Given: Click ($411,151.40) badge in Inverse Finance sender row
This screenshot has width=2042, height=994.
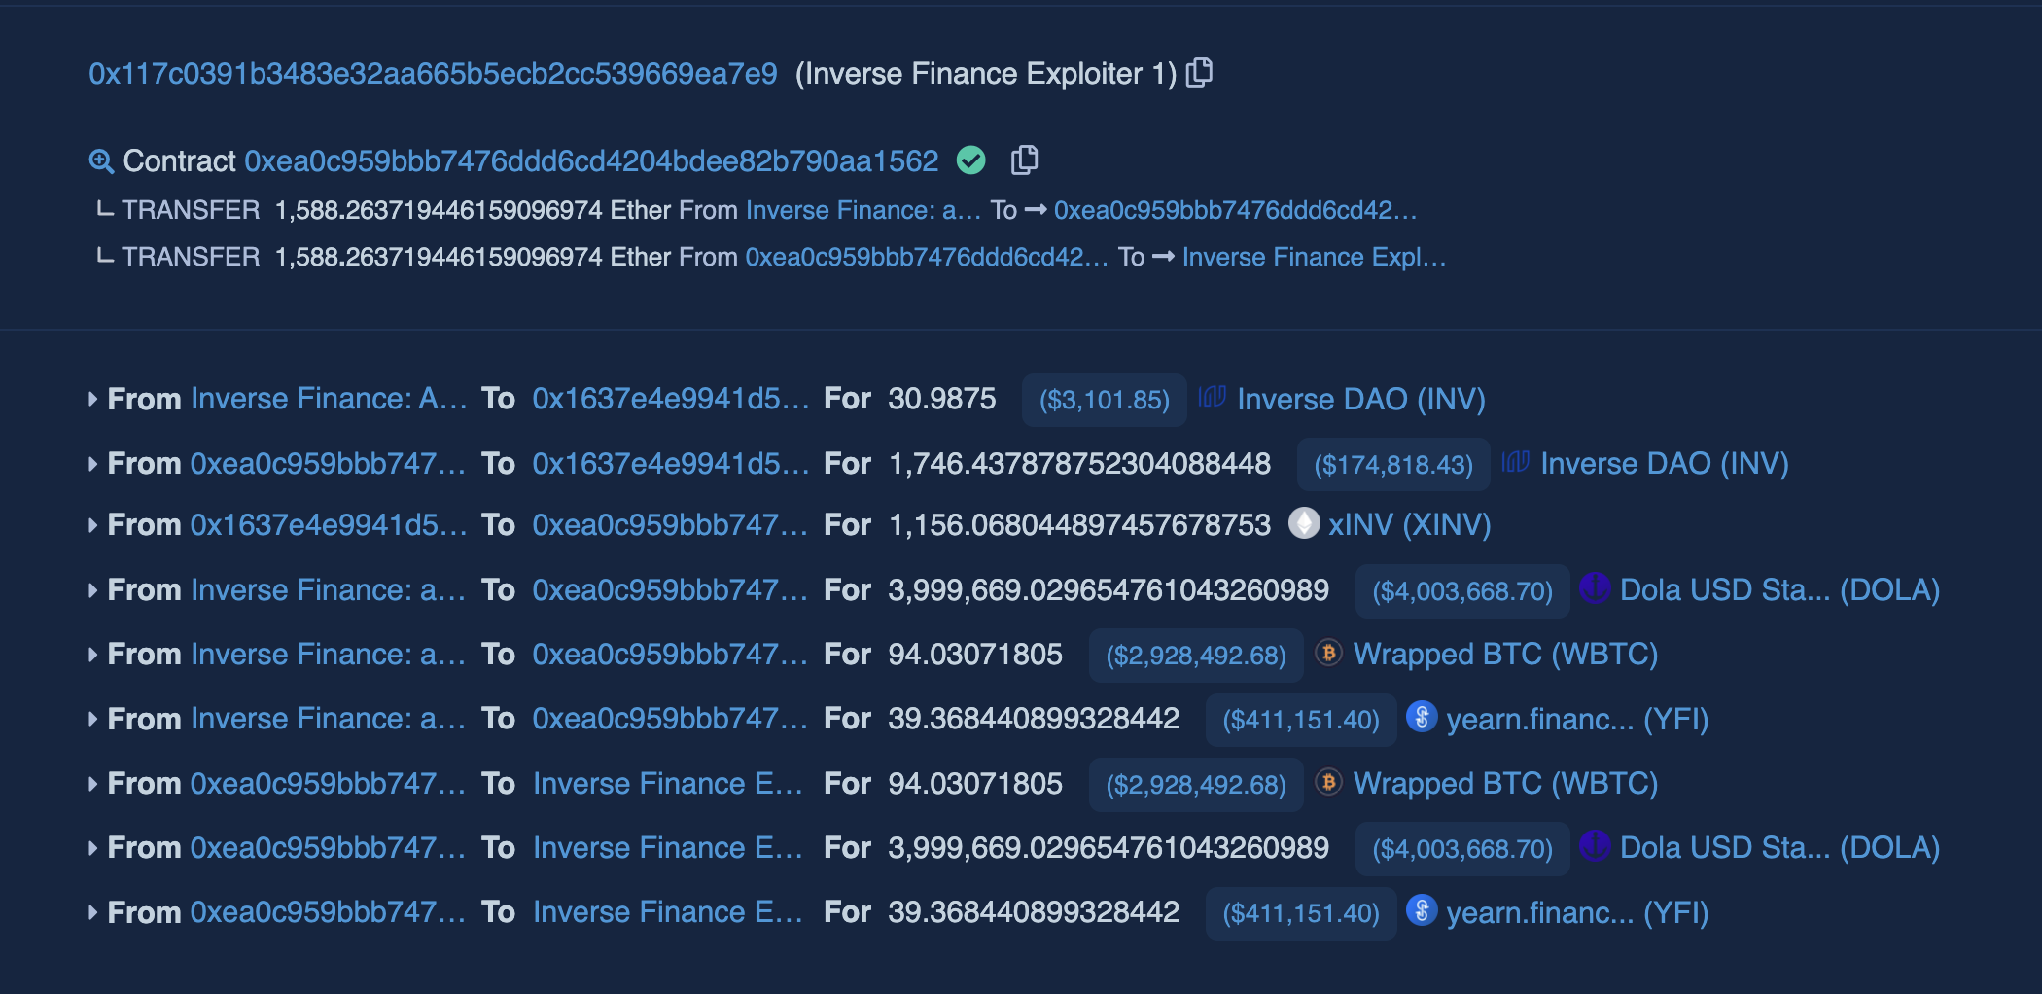Looking at the screenshot, I should (x=1301, y=720).
